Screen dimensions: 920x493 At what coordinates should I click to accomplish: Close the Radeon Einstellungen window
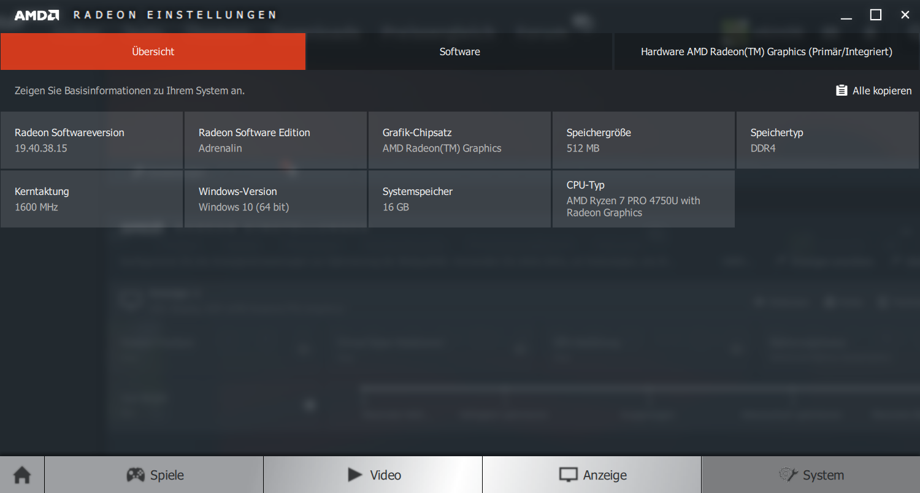pyautogui.click(x=905, y=15)
